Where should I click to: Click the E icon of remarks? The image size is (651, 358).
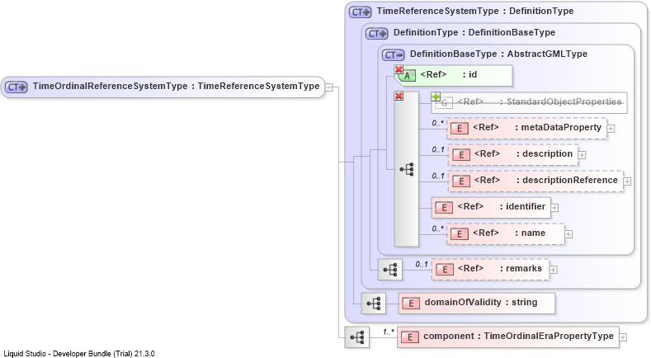pos(445,270)
